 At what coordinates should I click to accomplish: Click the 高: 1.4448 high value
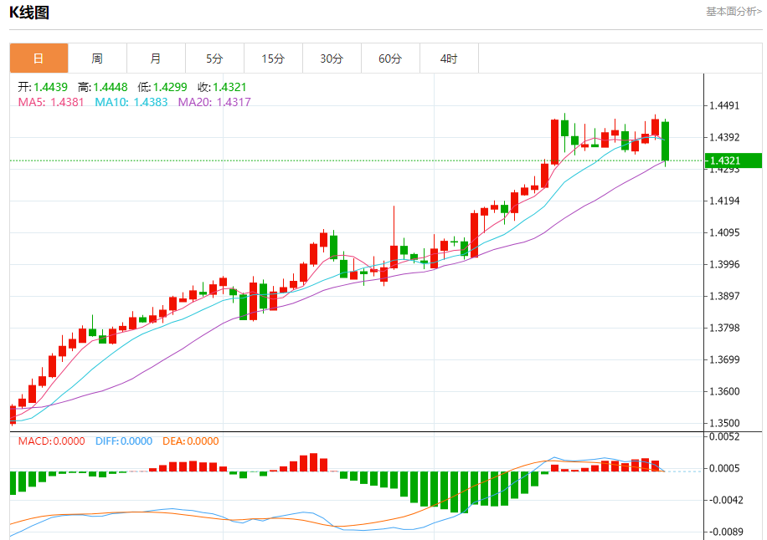103,87
